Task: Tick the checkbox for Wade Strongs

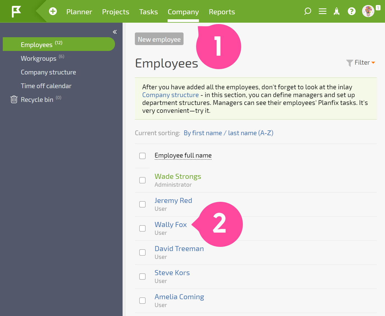Action: click(x=142, y=180)
